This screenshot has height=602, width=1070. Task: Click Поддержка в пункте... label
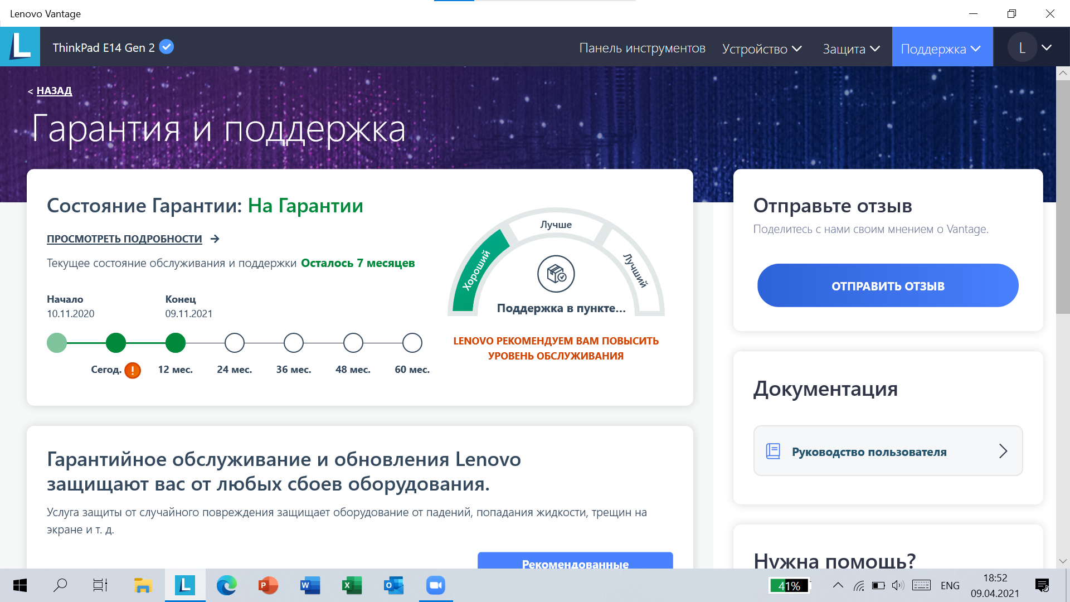coord(561,308)
